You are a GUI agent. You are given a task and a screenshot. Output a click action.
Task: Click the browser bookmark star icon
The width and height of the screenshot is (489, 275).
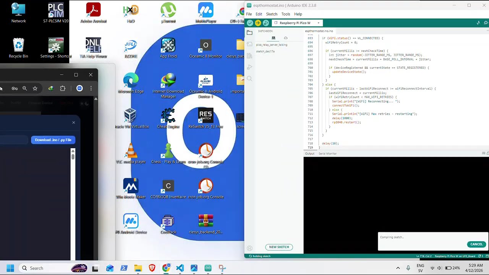click(35, 89)
